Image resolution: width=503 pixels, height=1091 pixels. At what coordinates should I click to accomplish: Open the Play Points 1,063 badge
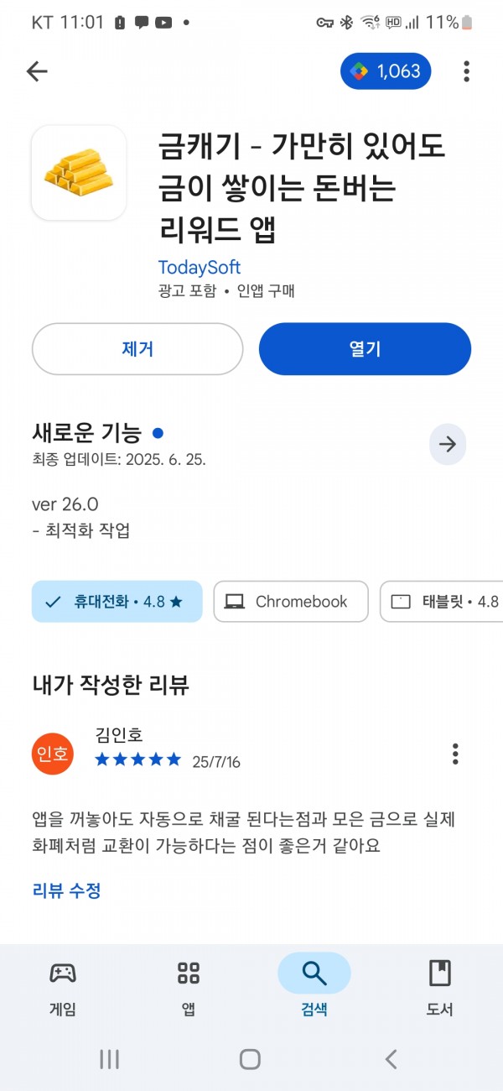click(386, 71)
